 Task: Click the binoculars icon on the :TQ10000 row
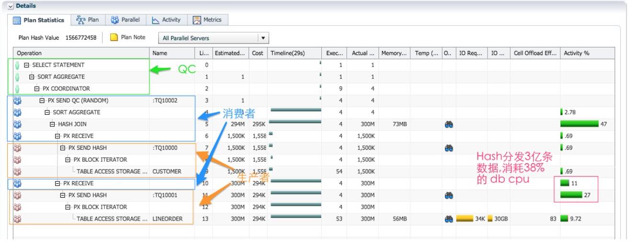[449, 148]
